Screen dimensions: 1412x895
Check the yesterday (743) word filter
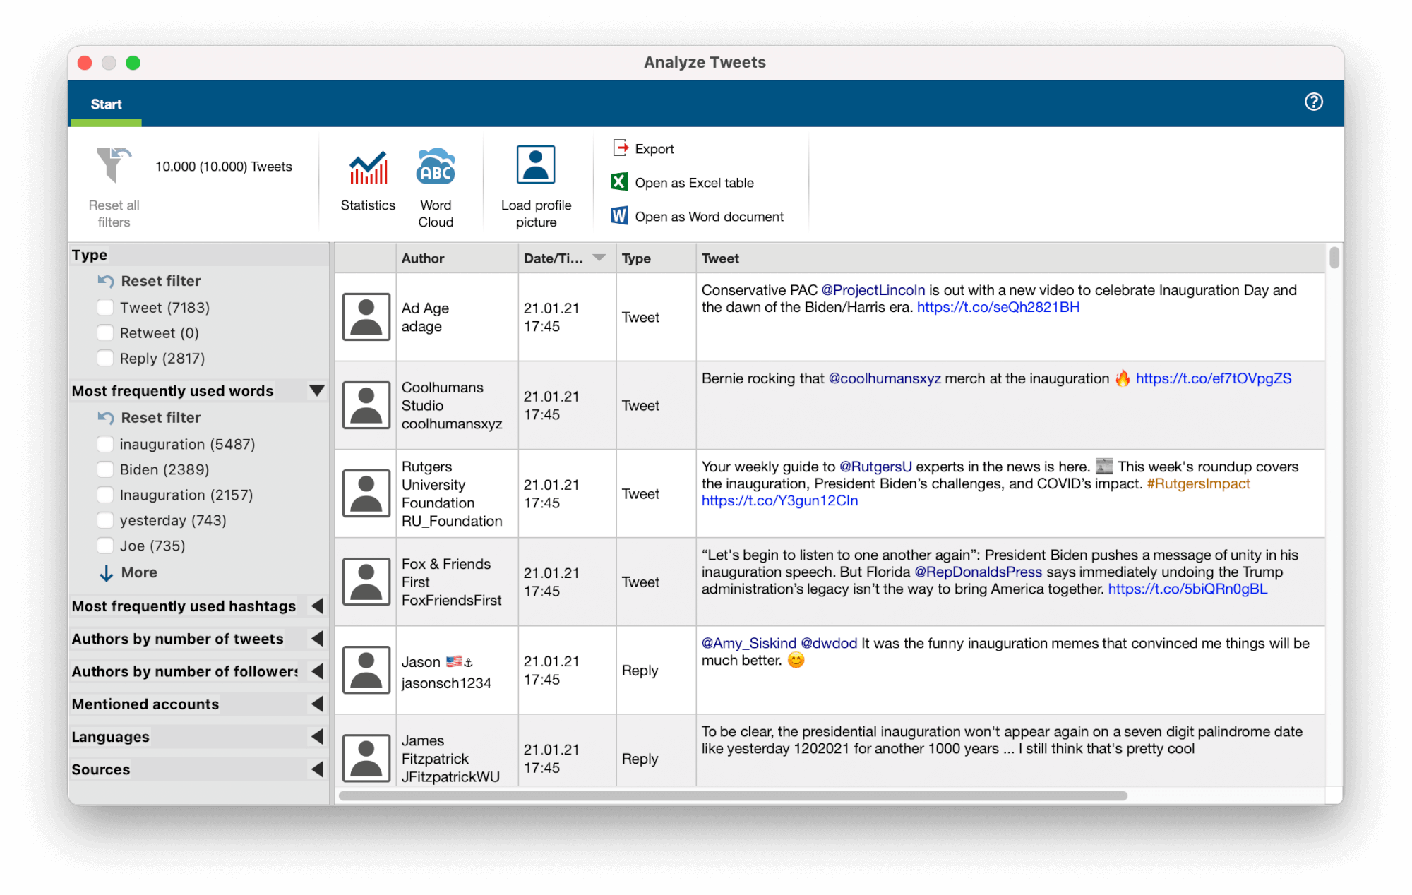tap(105, 520)
